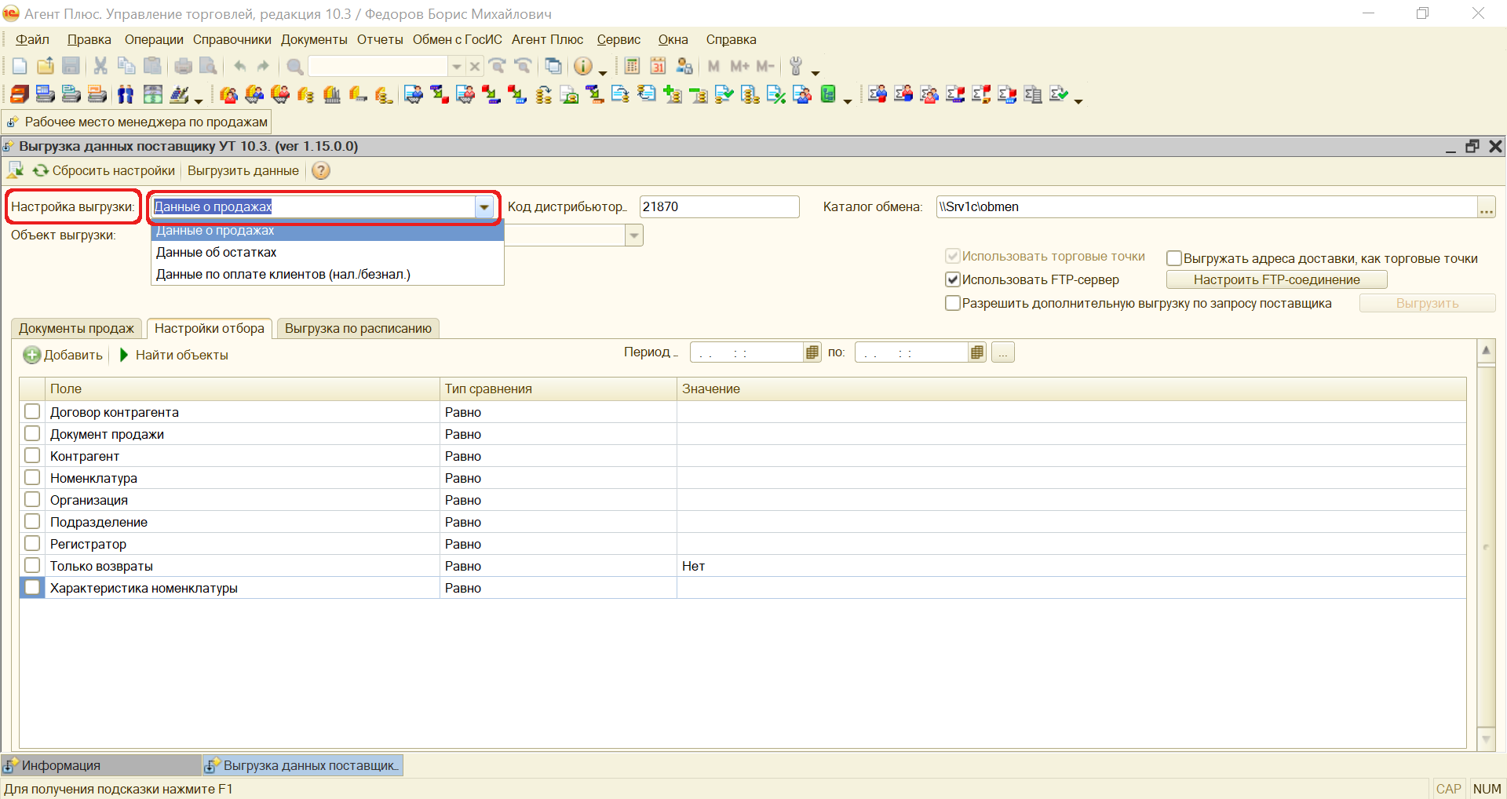Viewport: 1507px width, 799px height.
Task: Click the Print printer icon
Action: [x=183, y=67]
